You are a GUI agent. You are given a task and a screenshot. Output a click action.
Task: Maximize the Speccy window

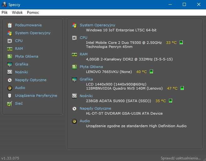click(184, 4)
